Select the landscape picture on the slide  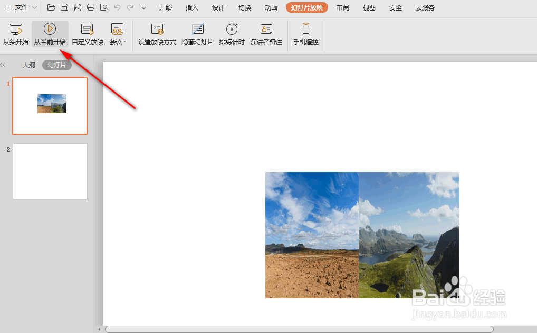(362, 235)
